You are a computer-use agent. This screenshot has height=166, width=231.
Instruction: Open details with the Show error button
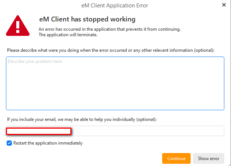[208, 158]
